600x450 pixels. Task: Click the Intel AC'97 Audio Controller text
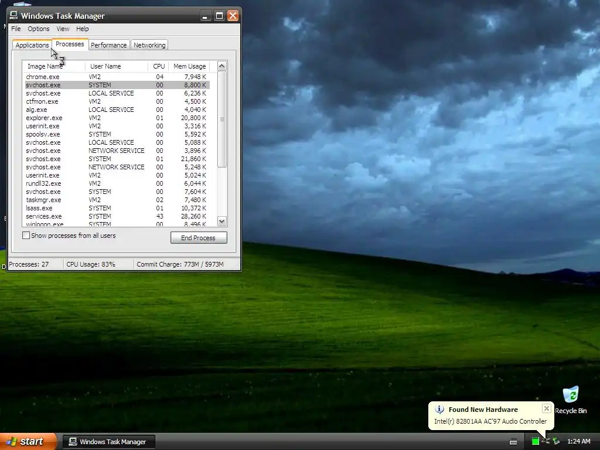click(490, 421)
